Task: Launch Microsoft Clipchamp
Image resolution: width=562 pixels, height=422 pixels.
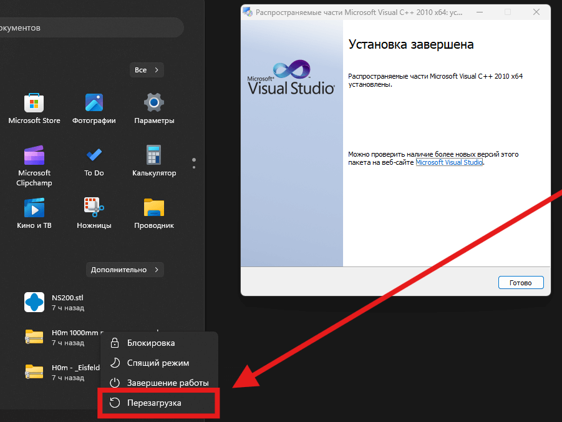Action: click(x=34, y=166)
